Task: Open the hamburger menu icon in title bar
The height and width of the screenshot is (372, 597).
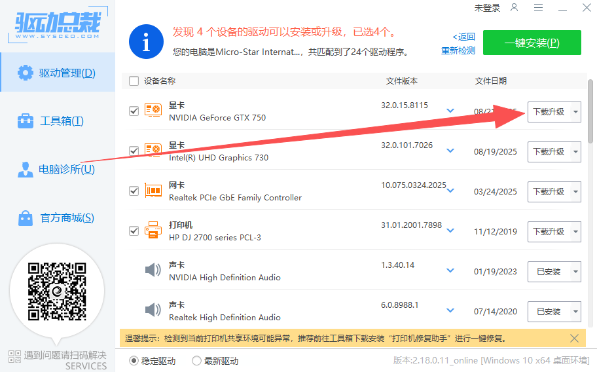Action: (x=538, y=8)
